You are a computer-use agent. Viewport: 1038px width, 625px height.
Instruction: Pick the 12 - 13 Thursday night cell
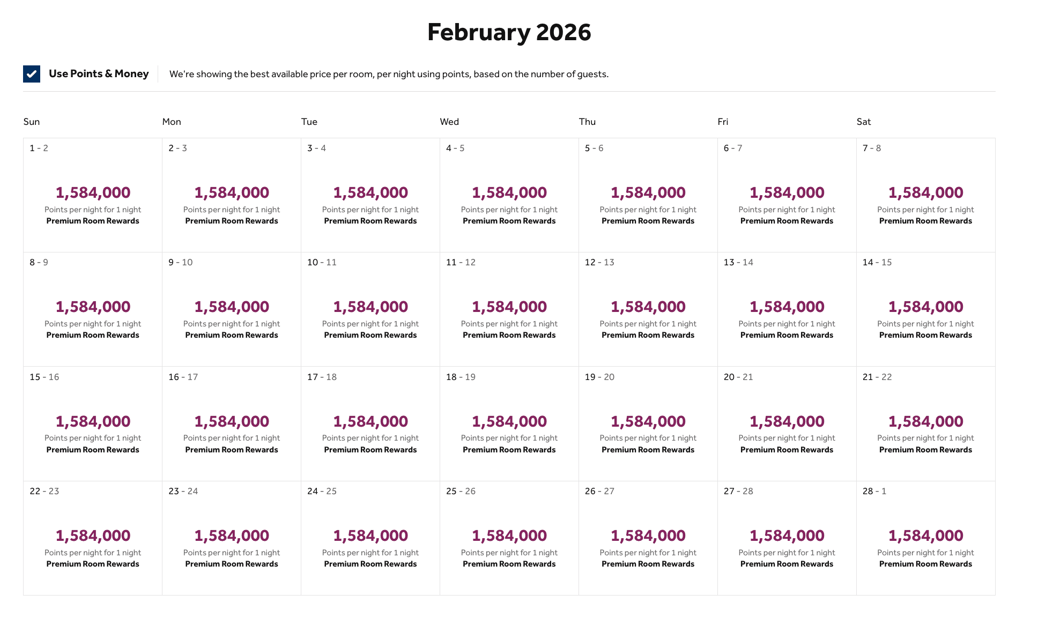point(648,309)
